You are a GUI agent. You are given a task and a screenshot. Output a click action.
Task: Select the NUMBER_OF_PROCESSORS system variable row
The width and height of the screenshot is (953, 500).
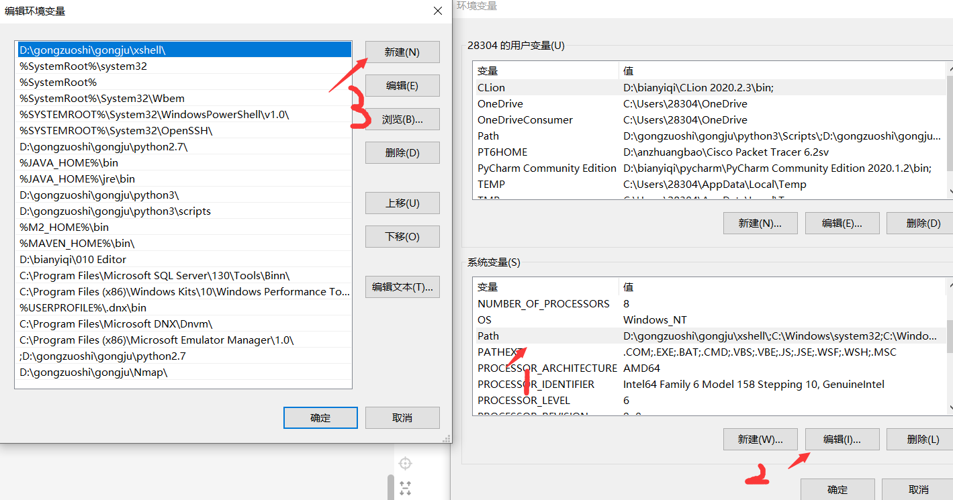709,303
